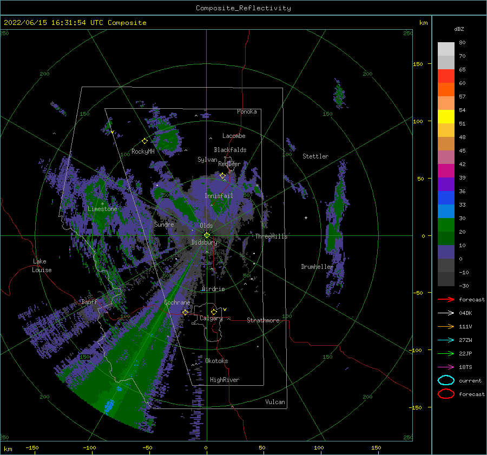The width and height of the screenshot is (487, 455).
Task: Click the white plus marker west of Stettler
Action: click(x=306, y=217)
